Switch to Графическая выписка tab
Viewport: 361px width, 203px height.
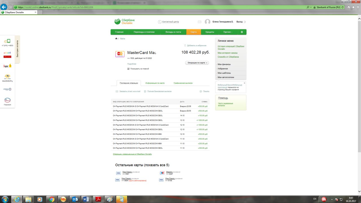[x=183, y=83]
